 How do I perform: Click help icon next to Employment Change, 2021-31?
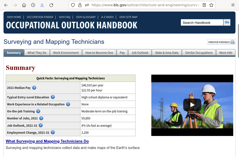53,132
